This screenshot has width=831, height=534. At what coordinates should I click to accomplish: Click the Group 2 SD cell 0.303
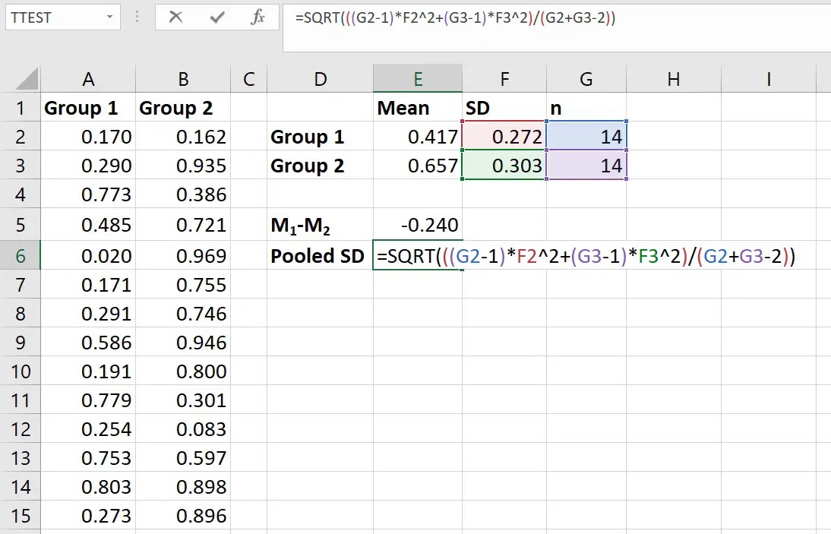[505, 166]
